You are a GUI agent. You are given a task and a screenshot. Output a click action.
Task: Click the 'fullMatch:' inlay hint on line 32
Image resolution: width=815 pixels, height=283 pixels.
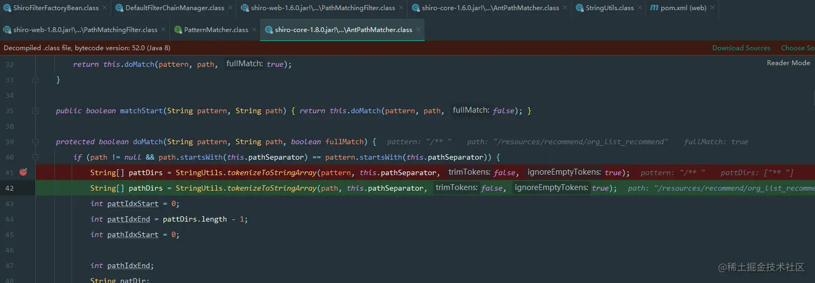pyautogui.click(x=245, y=64)
